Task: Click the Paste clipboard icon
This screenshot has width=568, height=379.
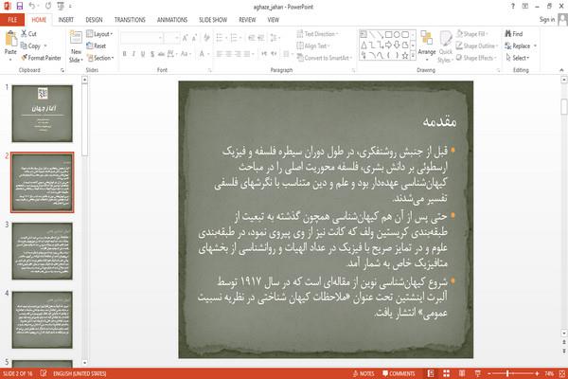Action: (x=10, y=39)
